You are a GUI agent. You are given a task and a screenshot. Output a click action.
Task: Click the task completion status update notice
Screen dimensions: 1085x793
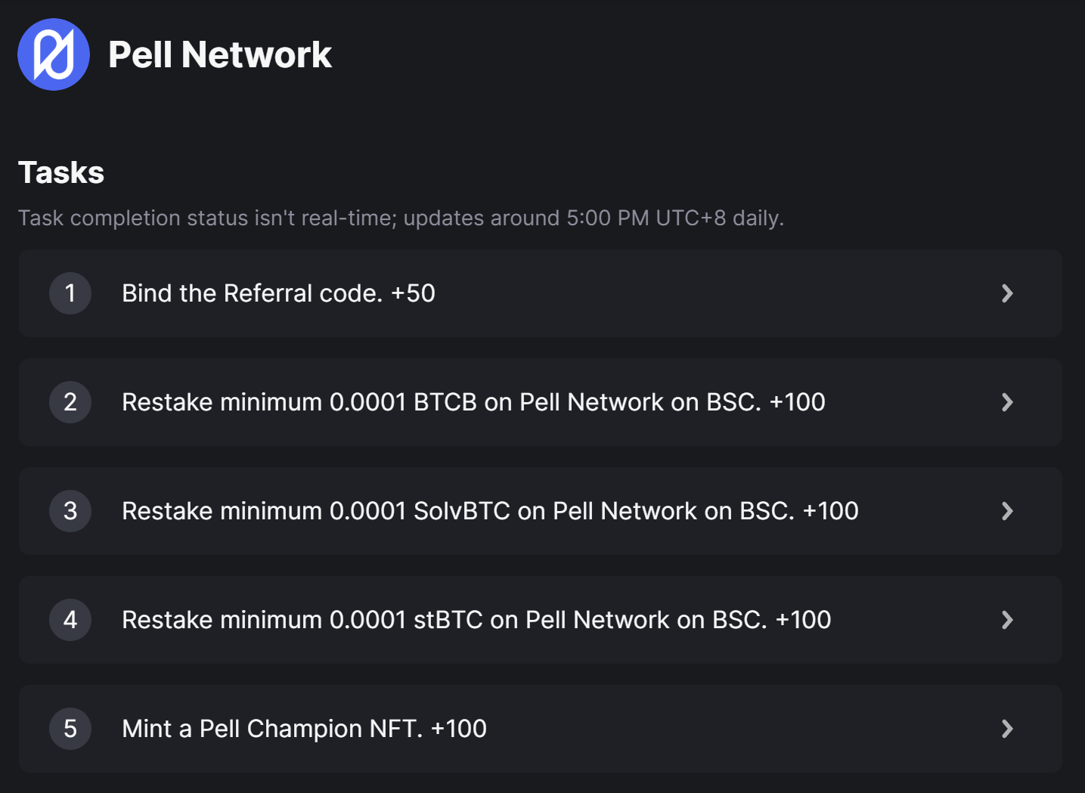click(401, 218)
